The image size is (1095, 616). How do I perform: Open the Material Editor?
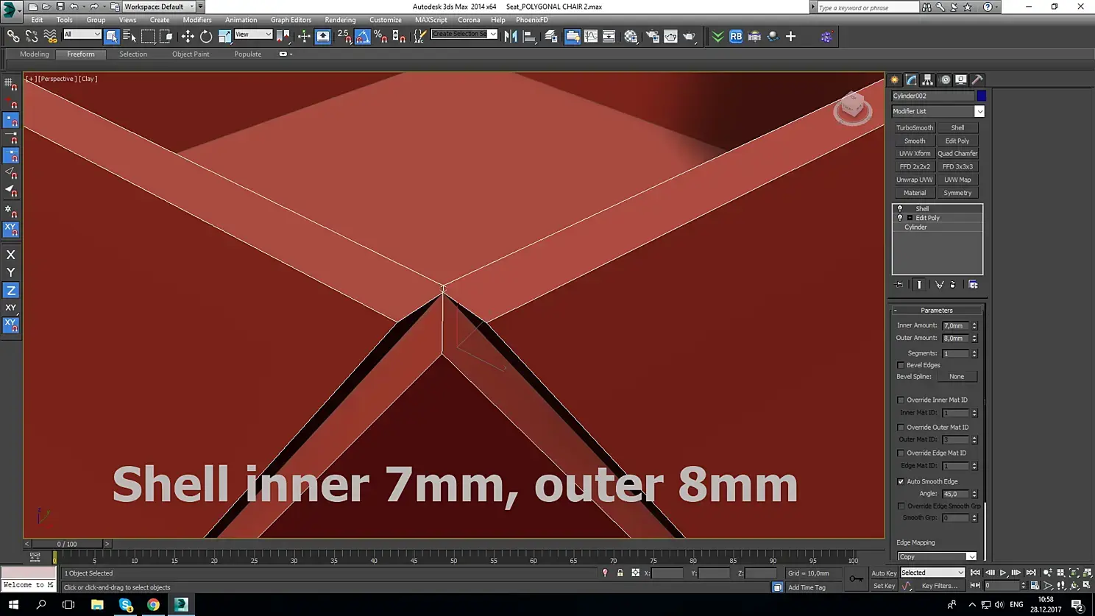(x=631, y=36)
